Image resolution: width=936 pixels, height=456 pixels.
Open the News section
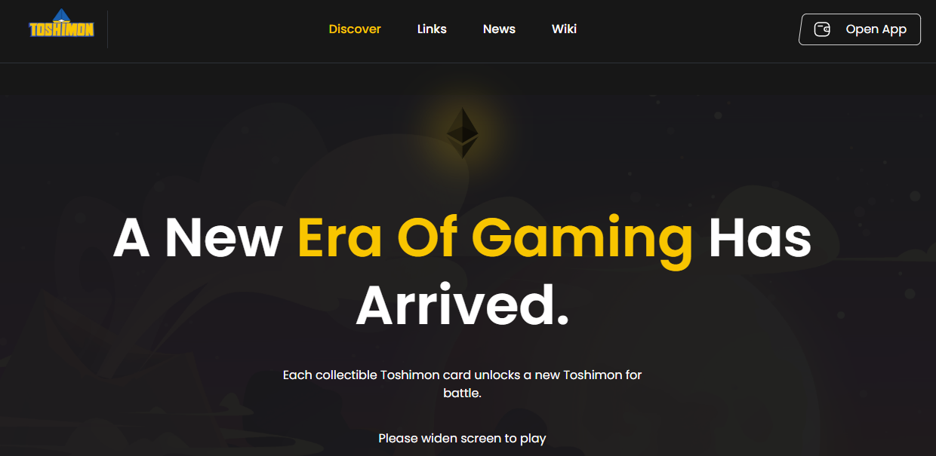499,29
